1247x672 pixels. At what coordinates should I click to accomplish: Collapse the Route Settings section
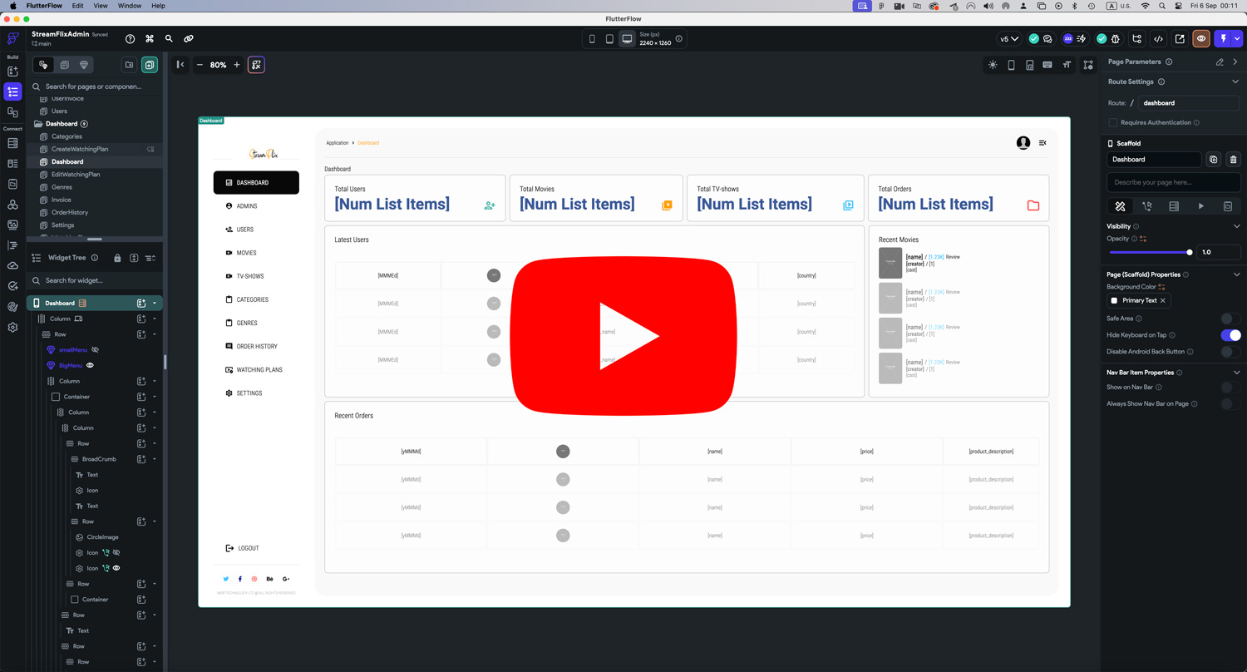coord(1235,82)
